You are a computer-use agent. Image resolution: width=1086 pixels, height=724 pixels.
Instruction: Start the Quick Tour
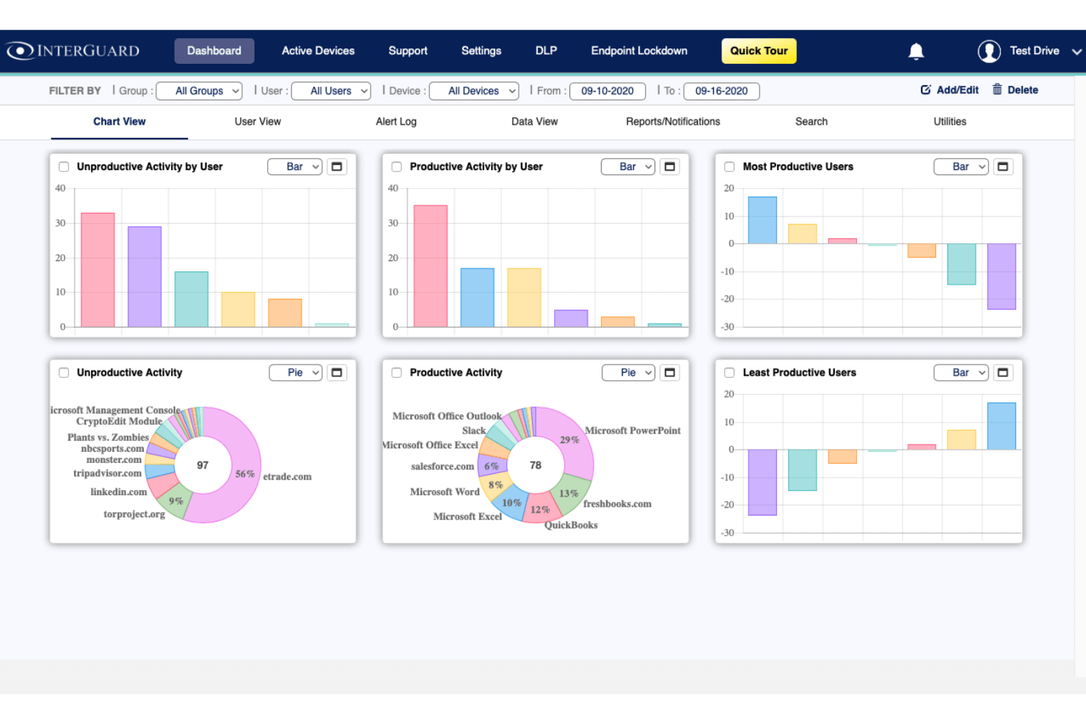759,51
